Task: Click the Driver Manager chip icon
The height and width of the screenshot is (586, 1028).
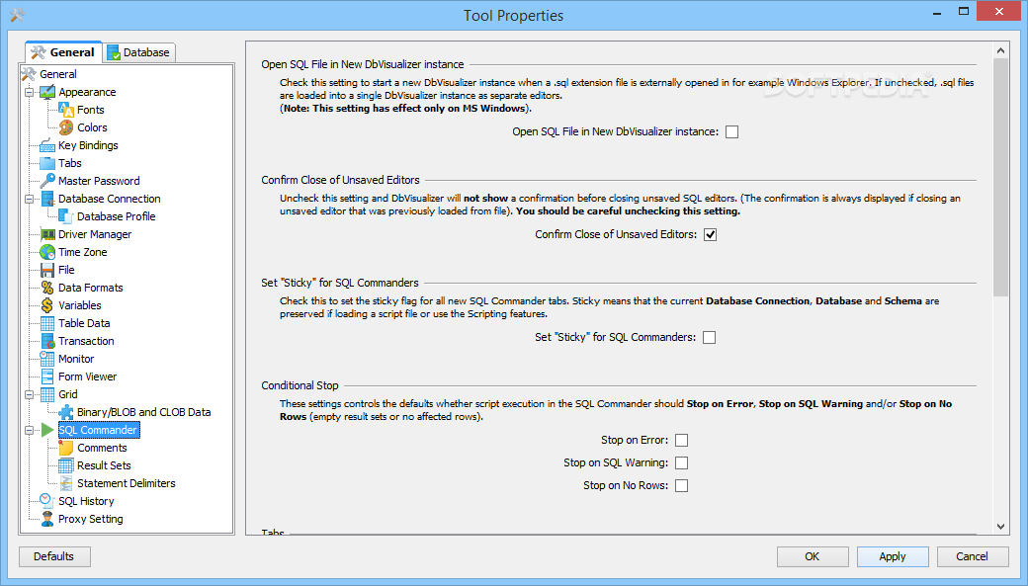Action: (x=47, y=234)
